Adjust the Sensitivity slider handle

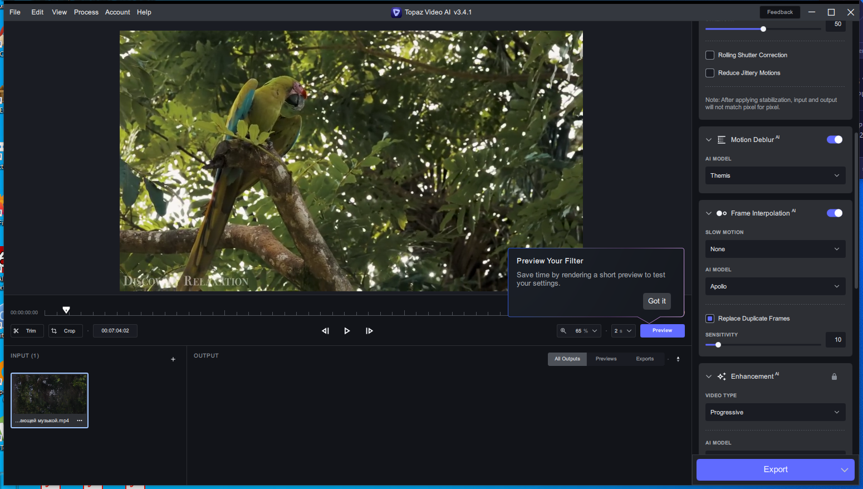[718, 345]
